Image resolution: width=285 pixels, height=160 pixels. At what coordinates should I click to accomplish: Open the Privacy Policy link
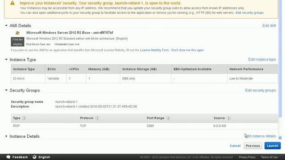click(247, 157)
